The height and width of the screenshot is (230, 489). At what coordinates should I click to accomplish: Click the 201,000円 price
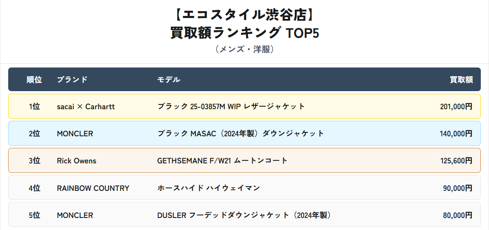point(456,107)
